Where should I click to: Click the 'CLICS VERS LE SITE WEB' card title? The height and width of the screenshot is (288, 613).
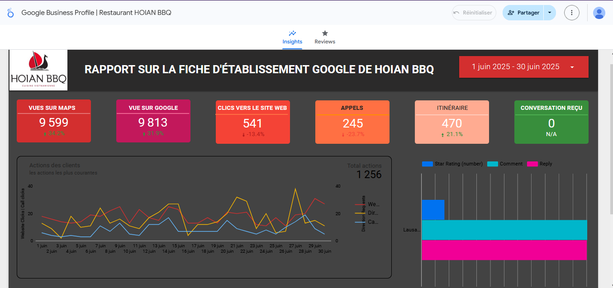click(252, 108)
